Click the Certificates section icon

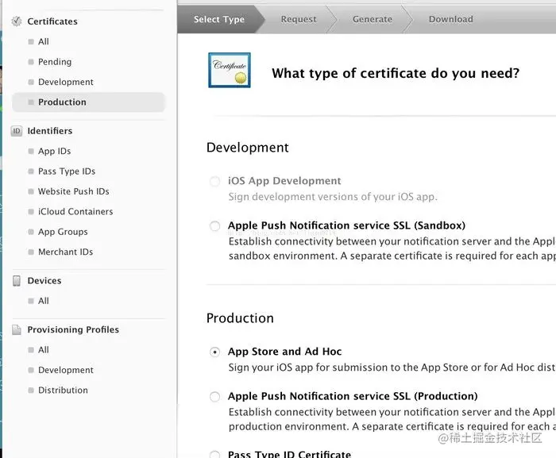17,21
